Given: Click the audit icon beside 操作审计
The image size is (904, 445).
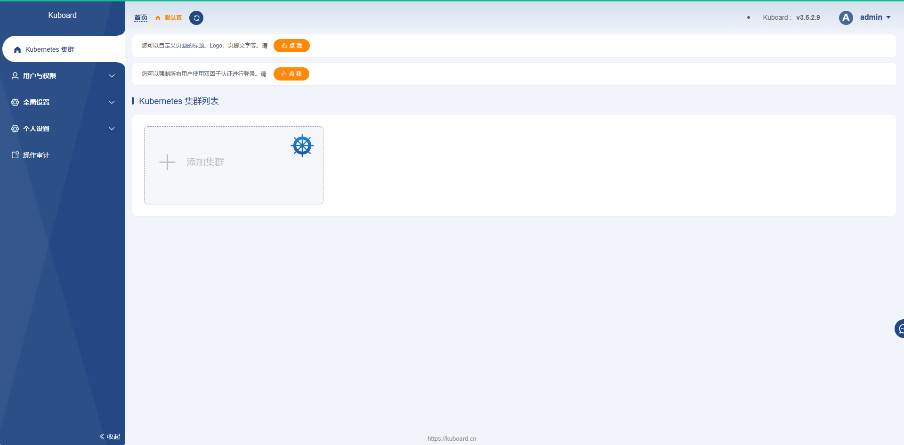Looking at the screenshot, I should (15, 155).
